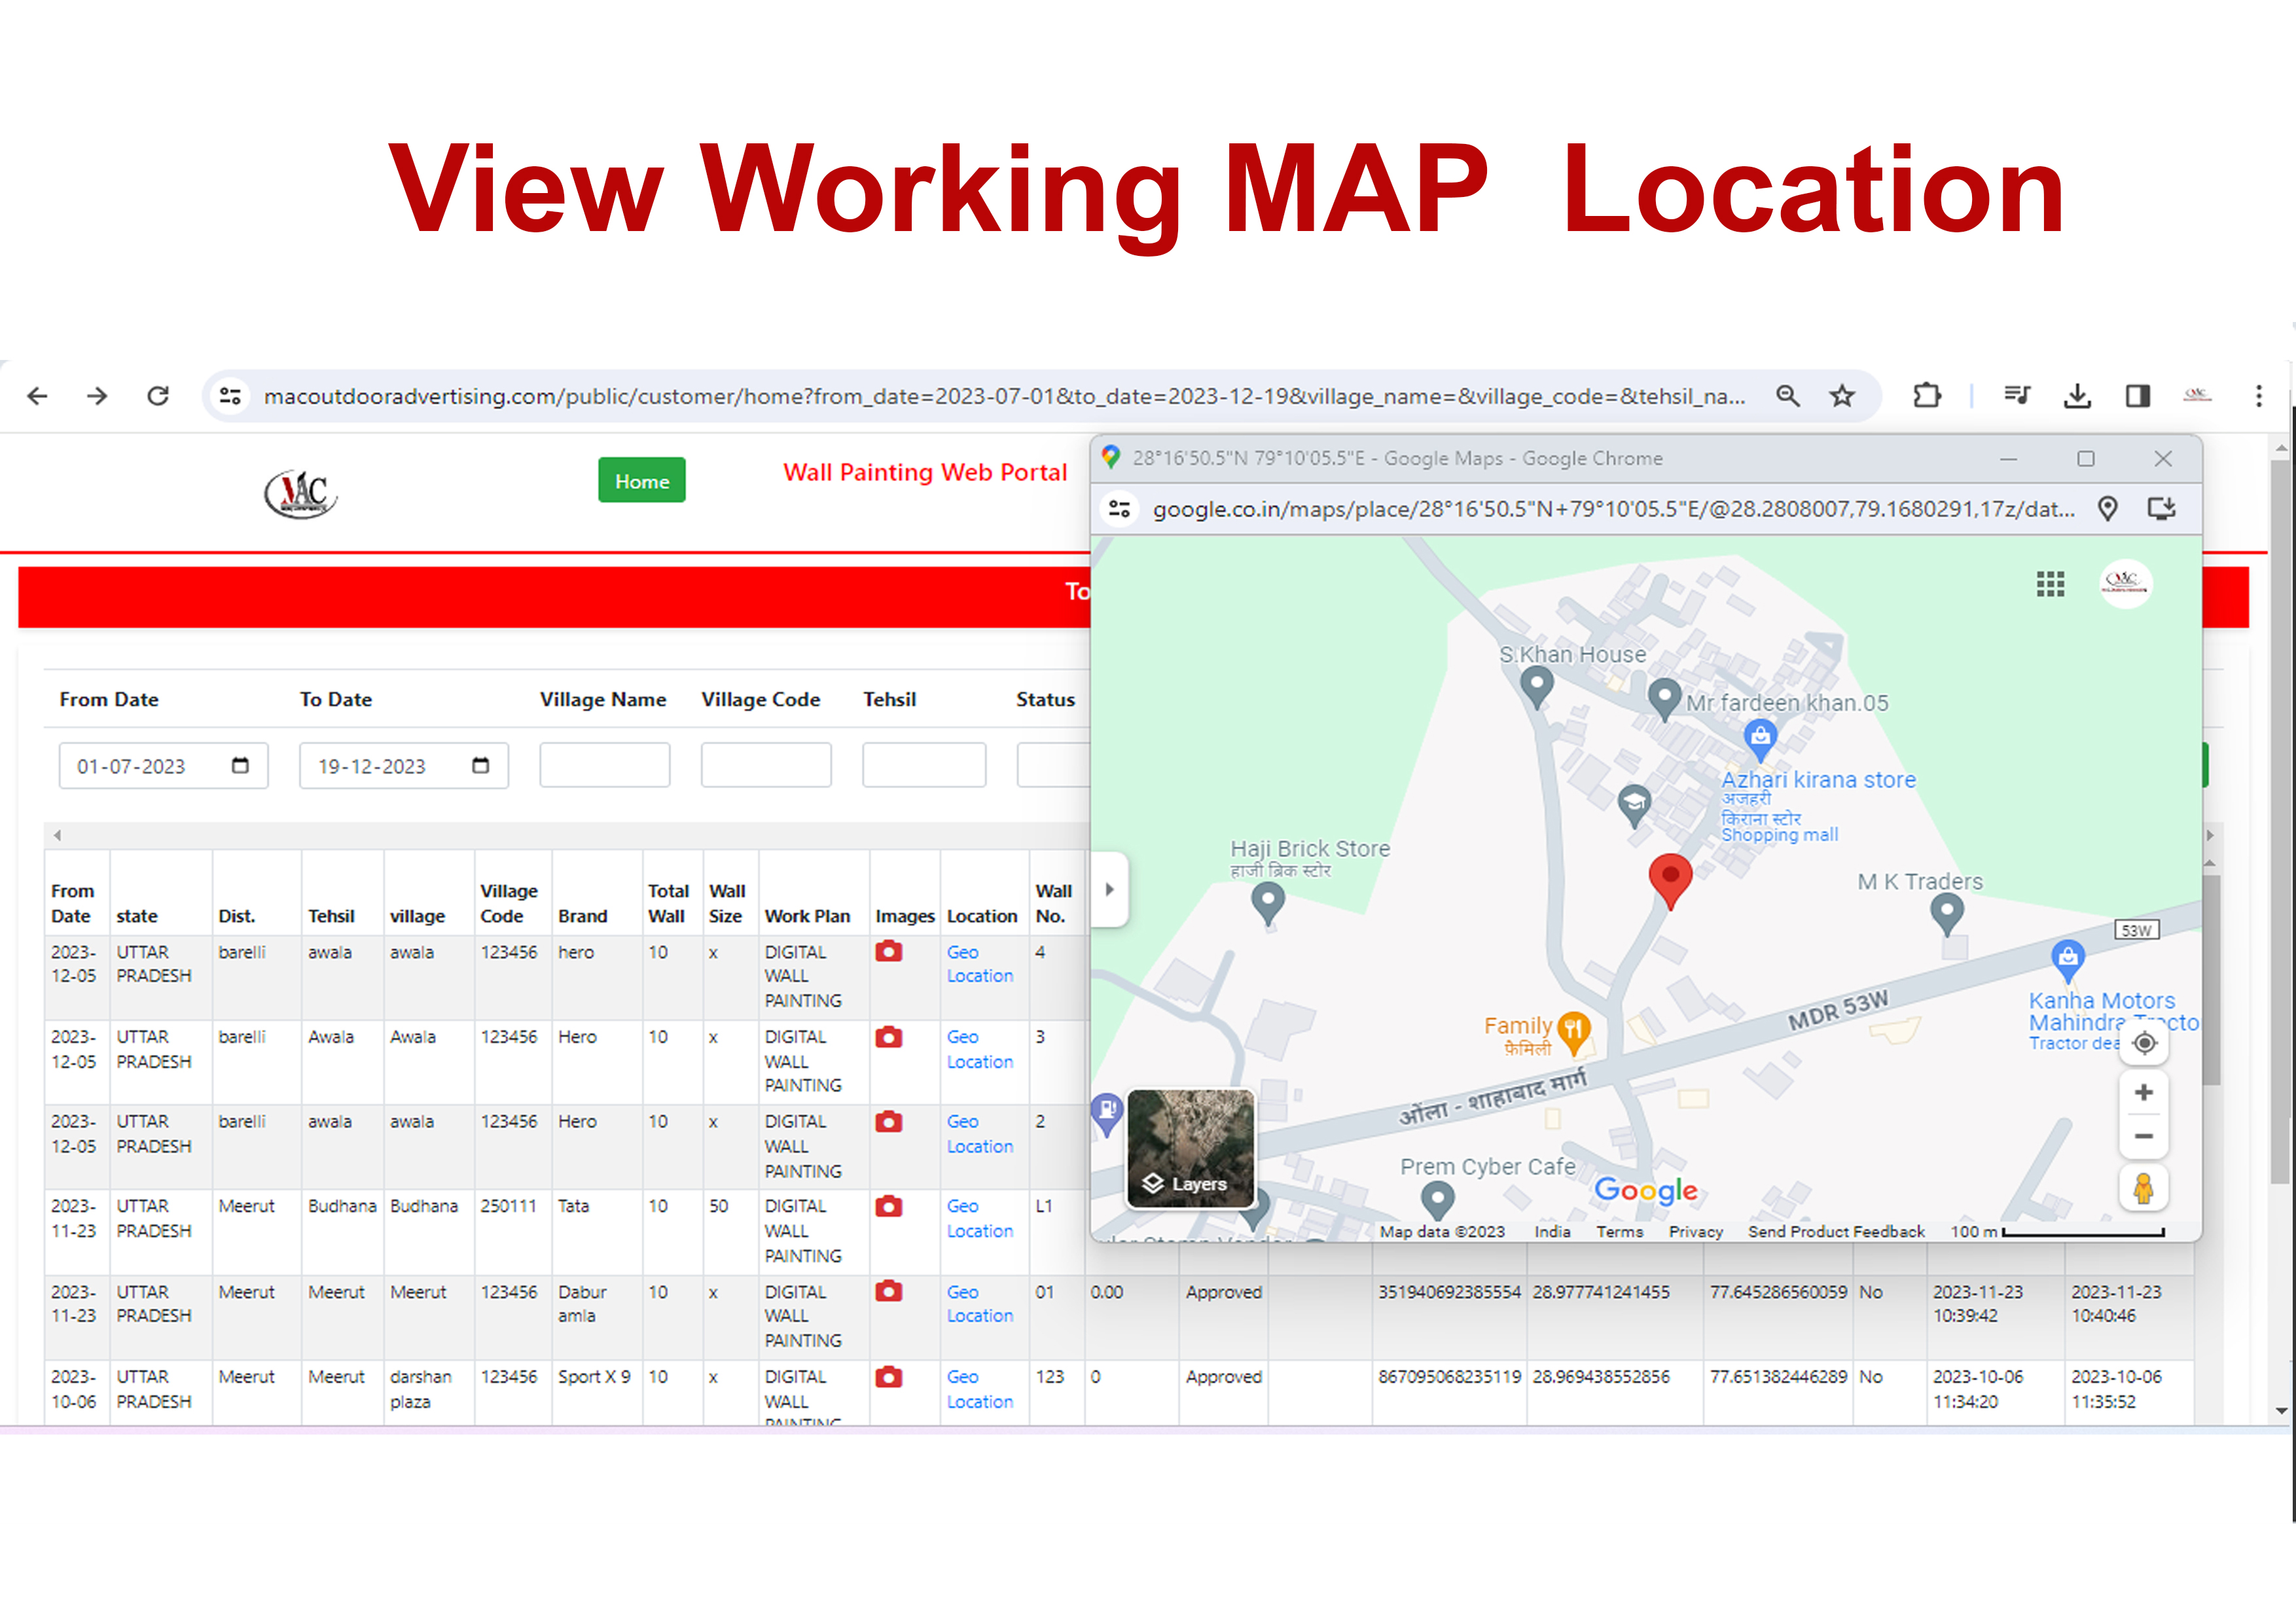Click the Google Maps window URL field
The width and height of the screenshot is (2296, 1623).
click(1613, 509)
